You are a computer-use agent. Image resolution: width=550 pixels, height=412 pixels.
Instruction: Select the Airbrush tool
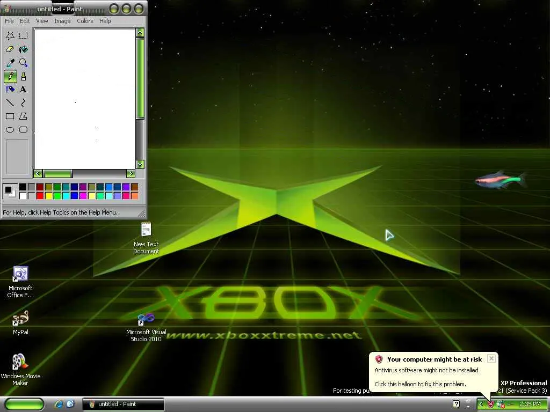click(10, 90)
